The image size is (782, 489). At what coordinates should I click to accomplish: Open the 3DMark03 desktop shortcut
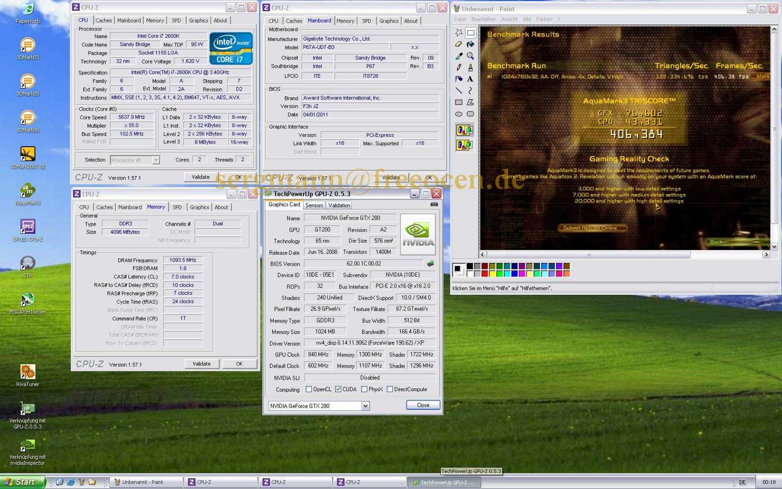(27, 49)
